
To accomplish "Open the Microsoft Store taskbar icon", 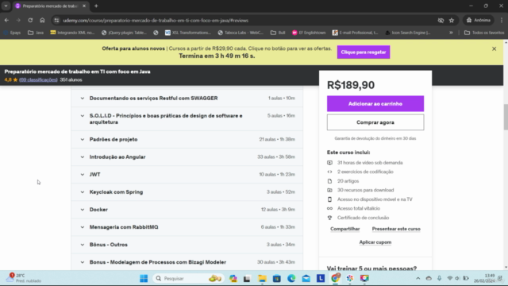I will coord(277,278).
